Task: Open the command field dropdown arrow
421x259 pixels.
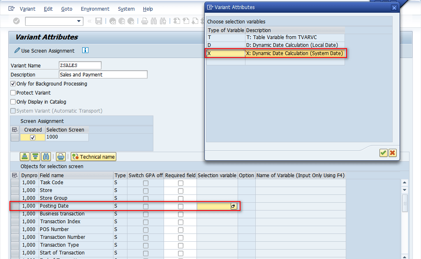Action: click(79, 21)
